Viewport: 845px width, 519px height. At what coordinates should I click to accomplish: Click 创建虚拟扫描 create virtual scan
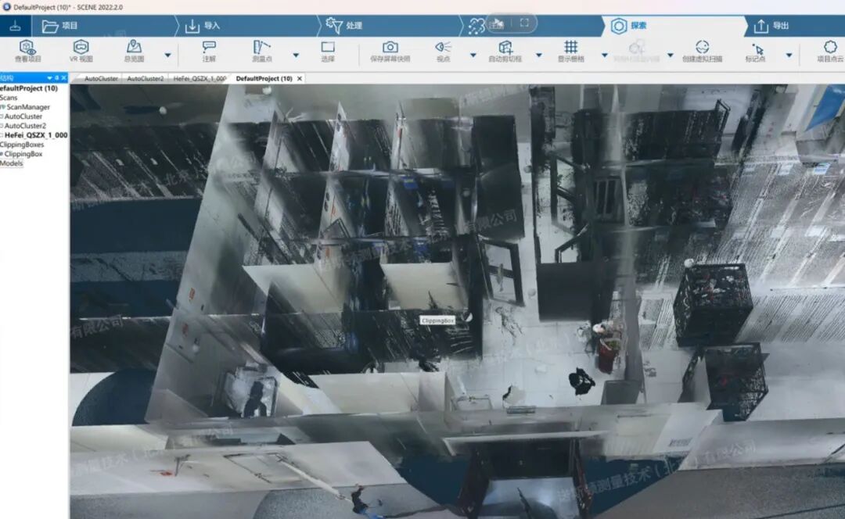coord(702,52)
